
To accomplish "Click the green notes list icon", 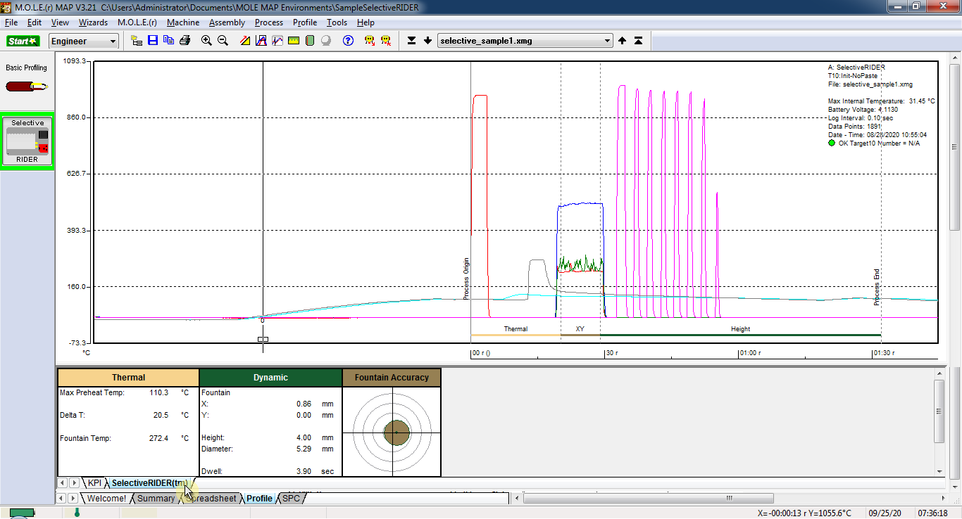I will coord(310,41).
